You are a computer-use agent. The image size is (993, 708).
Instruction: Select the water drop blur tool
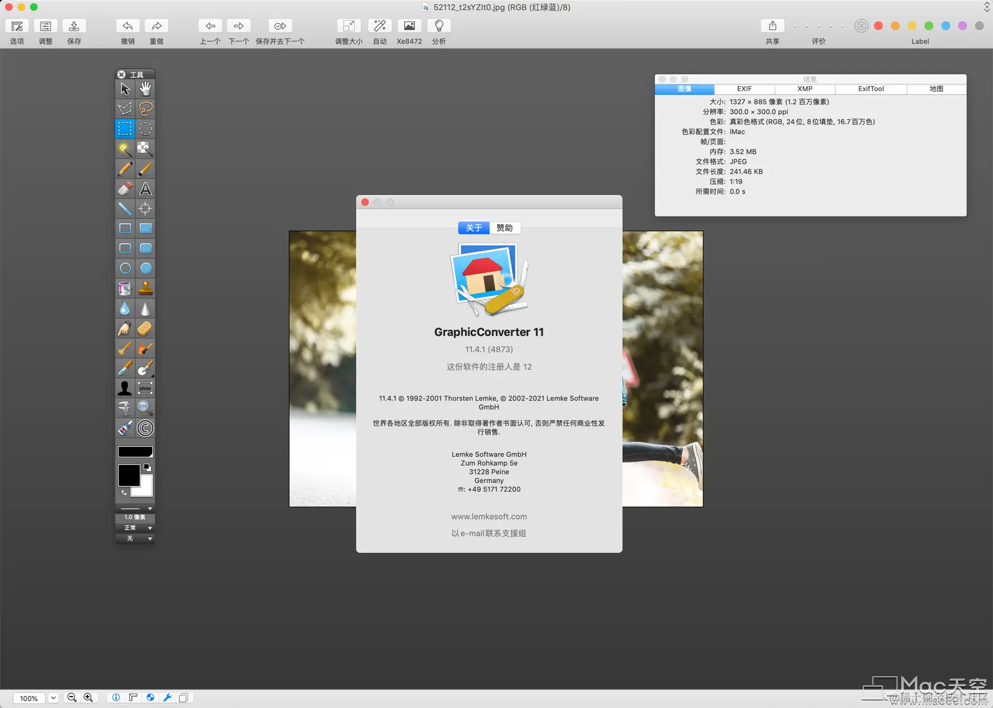click(x=125, y=309)
